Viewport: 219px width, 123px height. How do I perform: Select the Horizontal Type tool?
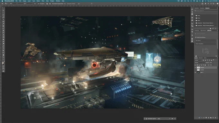pyautogui.click(x=3, y=48)
